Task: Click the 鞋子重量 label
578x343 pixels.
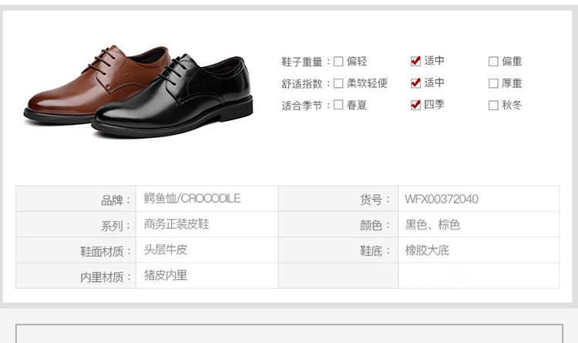Action: pos(302,62)
